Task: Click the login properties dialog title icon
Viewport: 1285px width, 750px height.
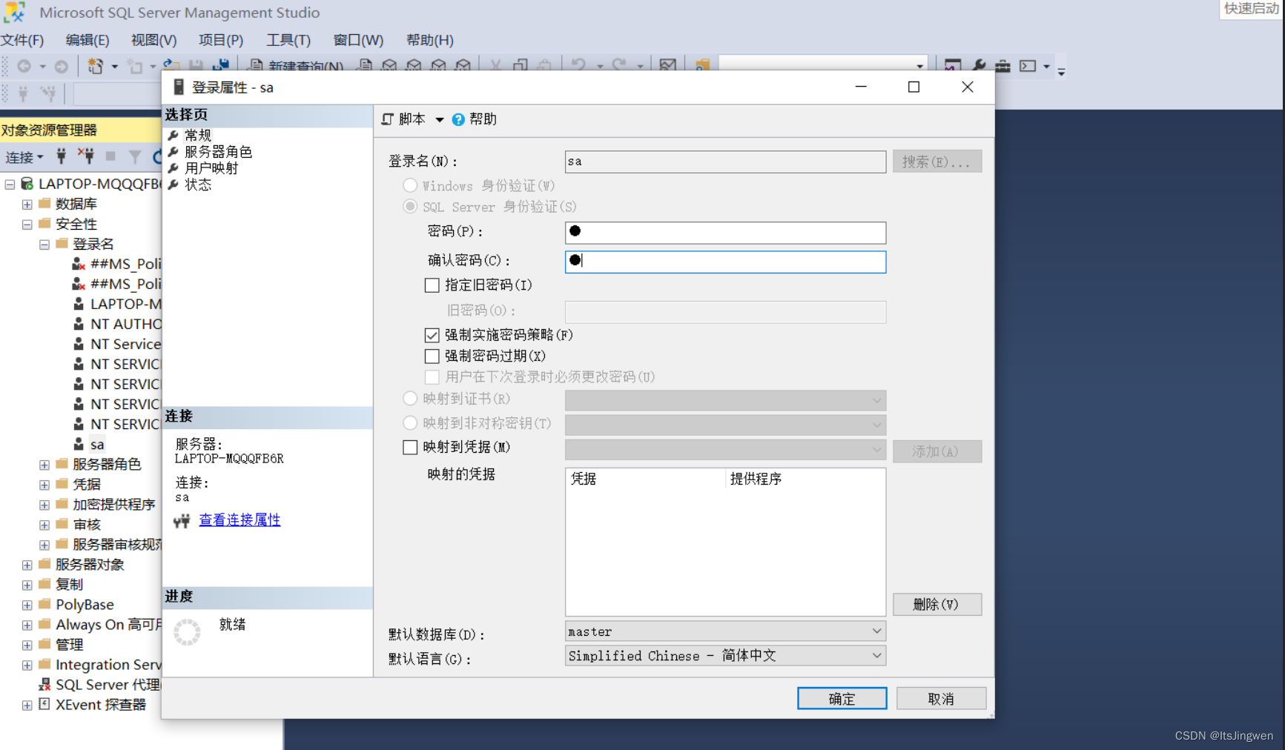Action: click(179, 87)
